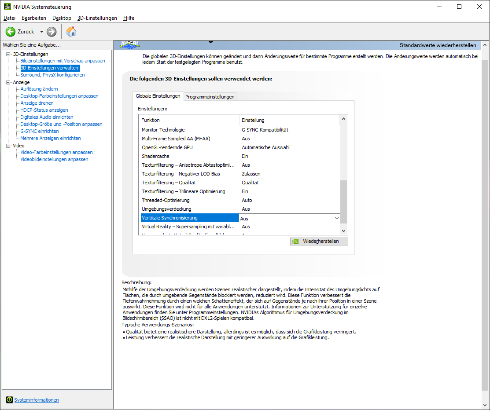The width and height of the screenshot is (490, 410).
Task: Click main page scroll-down arrow
Action: (x=485, y=405)
